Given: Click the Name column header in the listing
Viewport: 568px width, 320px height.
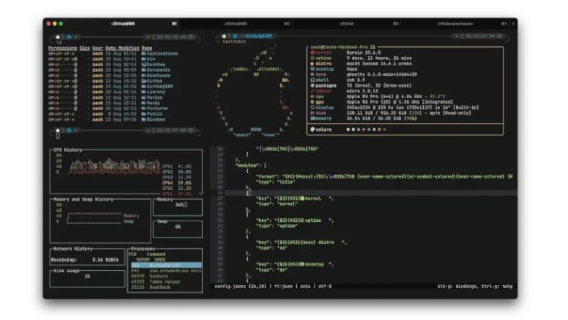Looking at the screenshot, I should pyautogui.click(x=147, y=48).
